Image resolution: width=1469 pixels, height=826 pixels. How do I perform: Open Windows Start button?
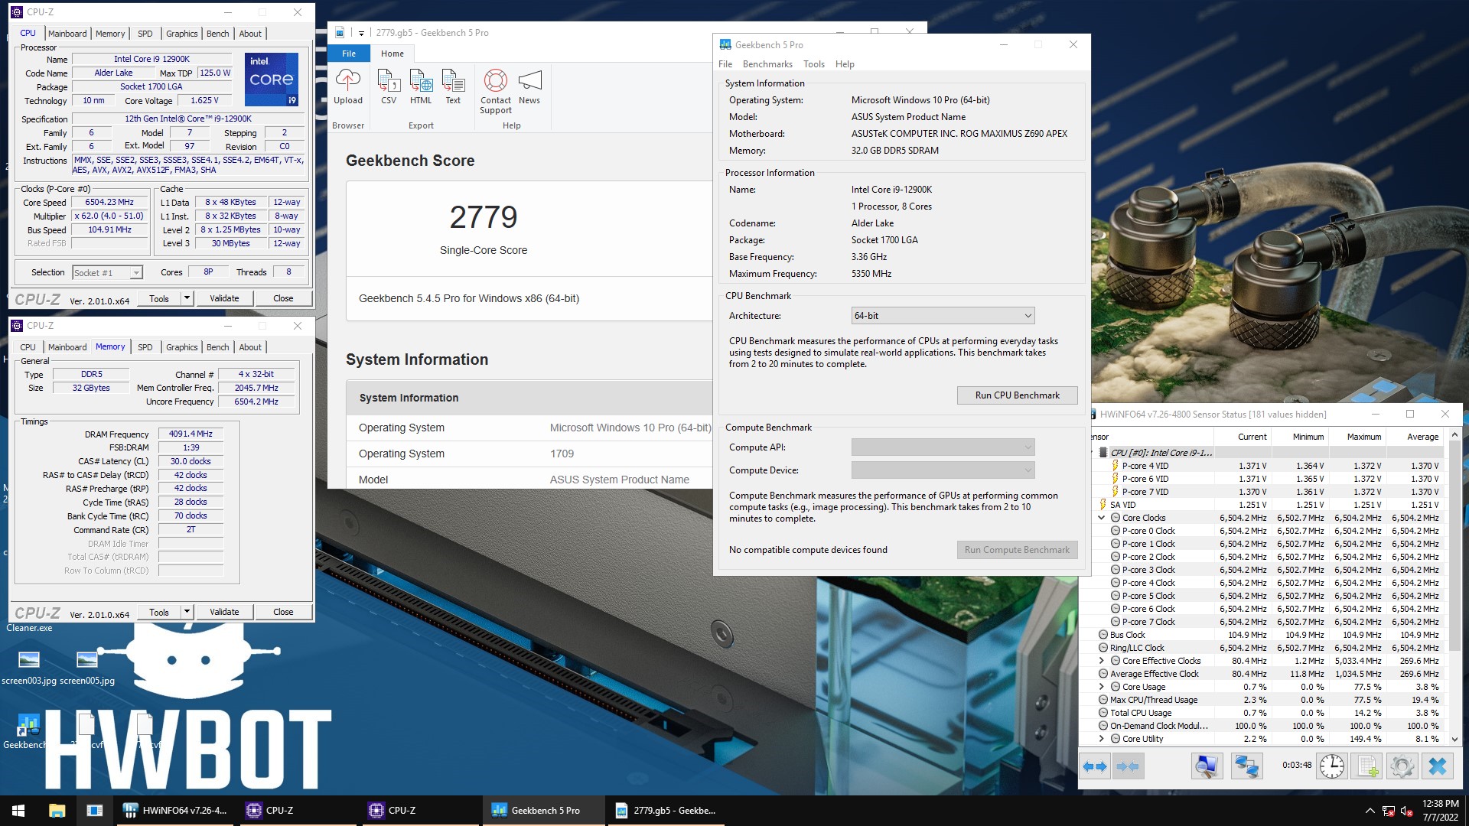pos(18,811)
